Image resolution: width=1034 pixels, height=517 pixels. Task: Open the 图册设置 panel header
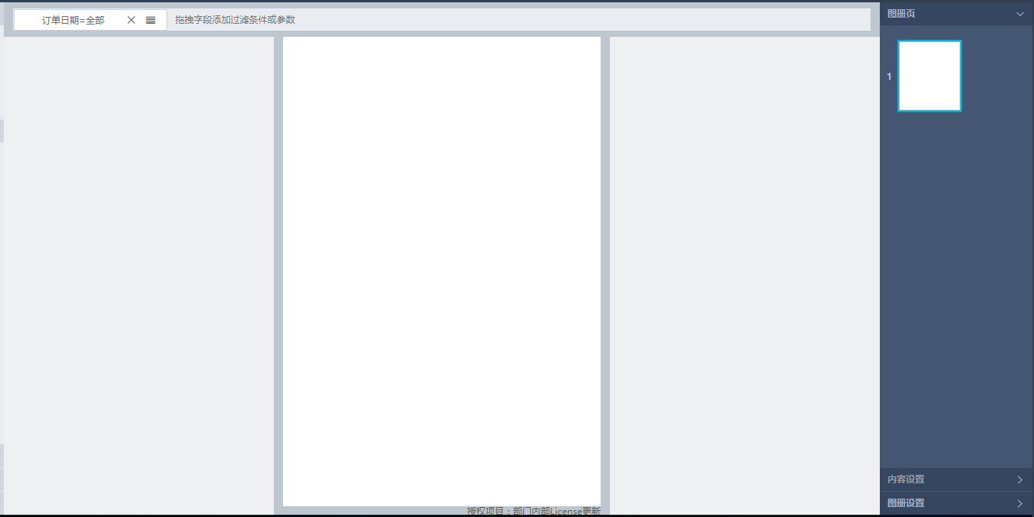tap(957, 503)
